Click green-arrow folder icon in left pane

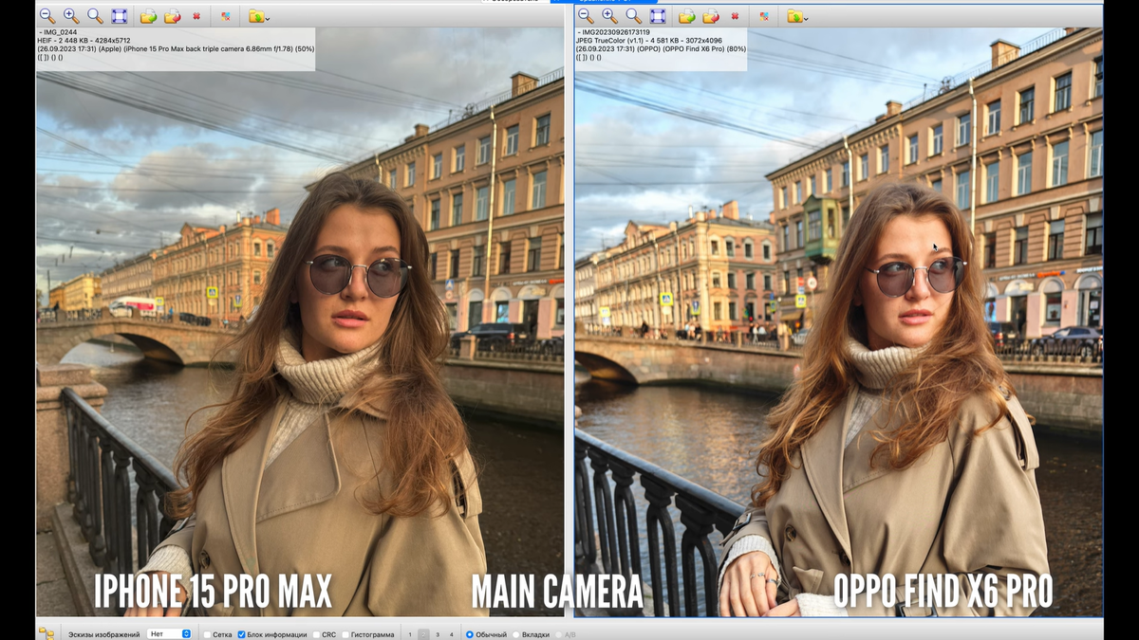pos(148,16)
